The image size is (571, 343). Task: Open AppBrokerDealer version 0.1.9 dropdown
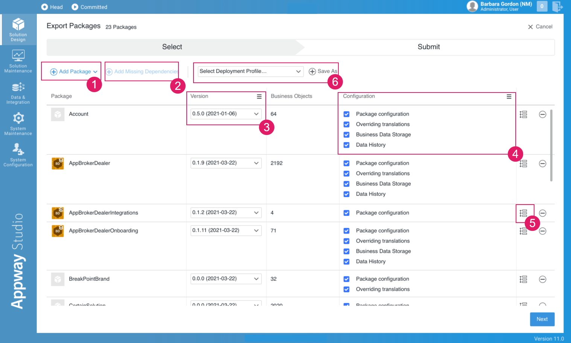click(226, 163)
